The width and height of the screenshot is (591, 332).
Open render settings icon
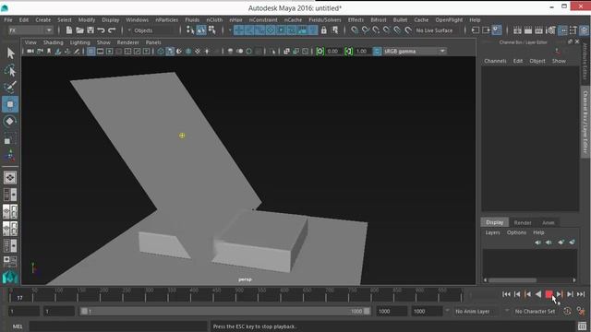pyautogui.click(x=550, y=30)
